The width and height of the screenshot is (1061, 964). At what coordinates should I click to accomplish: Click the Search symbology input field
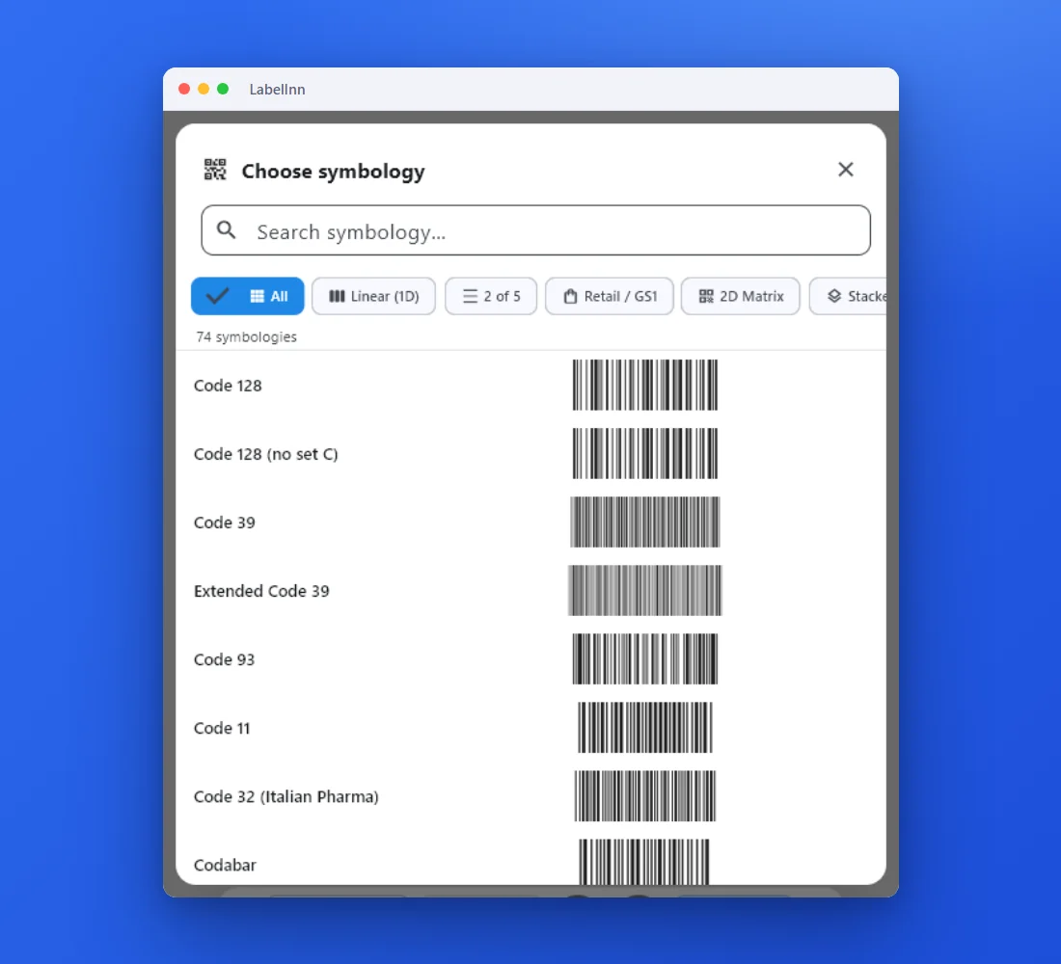pos(535,230)
